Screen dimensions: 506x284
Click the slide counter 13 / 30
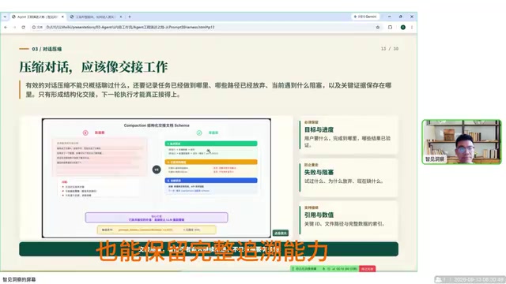(x=390, y=49)
